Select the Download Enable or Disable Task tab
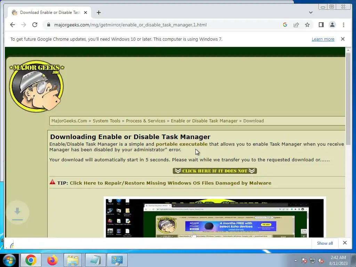 (x=49, y=13)
